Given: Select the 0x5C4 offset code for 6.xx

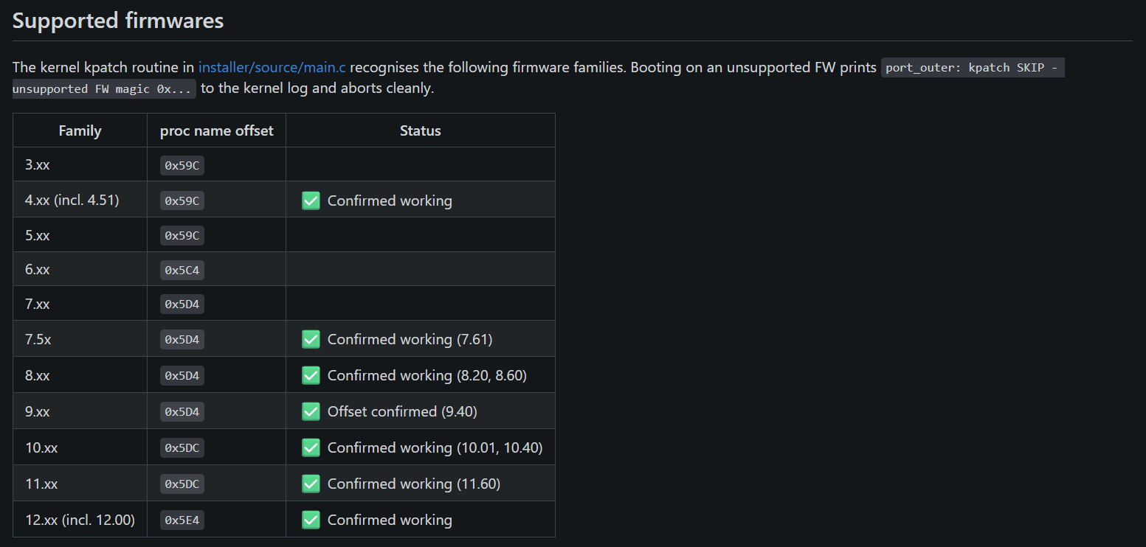Looking at the screenshot, I should [182, 270].
